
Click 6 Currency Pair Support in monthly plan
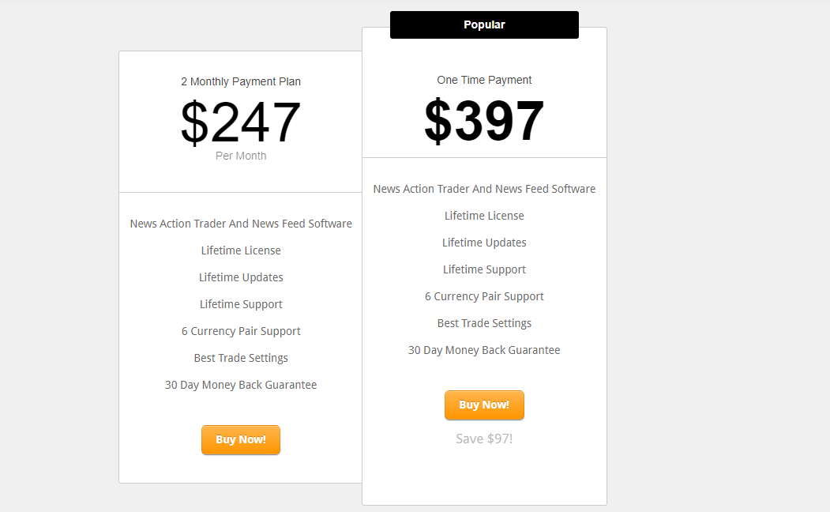coord(241,331)
